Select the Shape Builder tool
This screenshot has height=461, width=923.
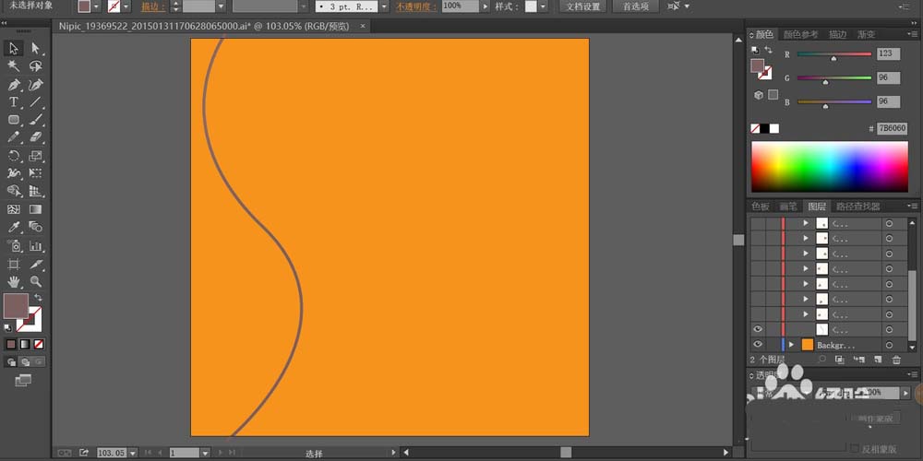click(14, 191)
